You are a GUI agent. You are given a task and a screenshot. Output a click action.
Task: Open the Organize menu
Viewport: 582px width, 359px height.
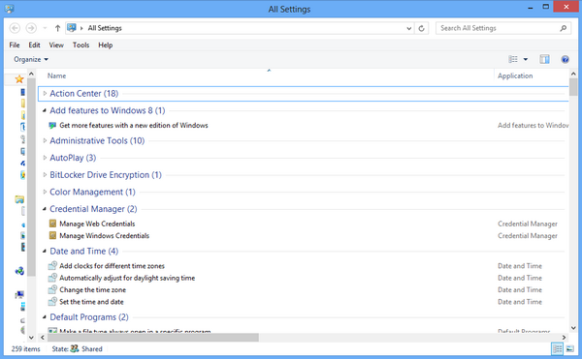(x=31, y=59)
